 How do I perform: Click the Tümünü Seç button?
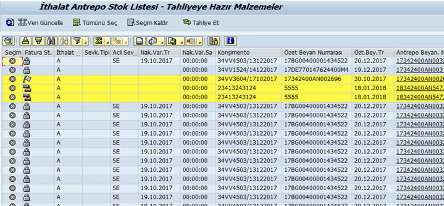pyautogui.click(x=95, y=23)
